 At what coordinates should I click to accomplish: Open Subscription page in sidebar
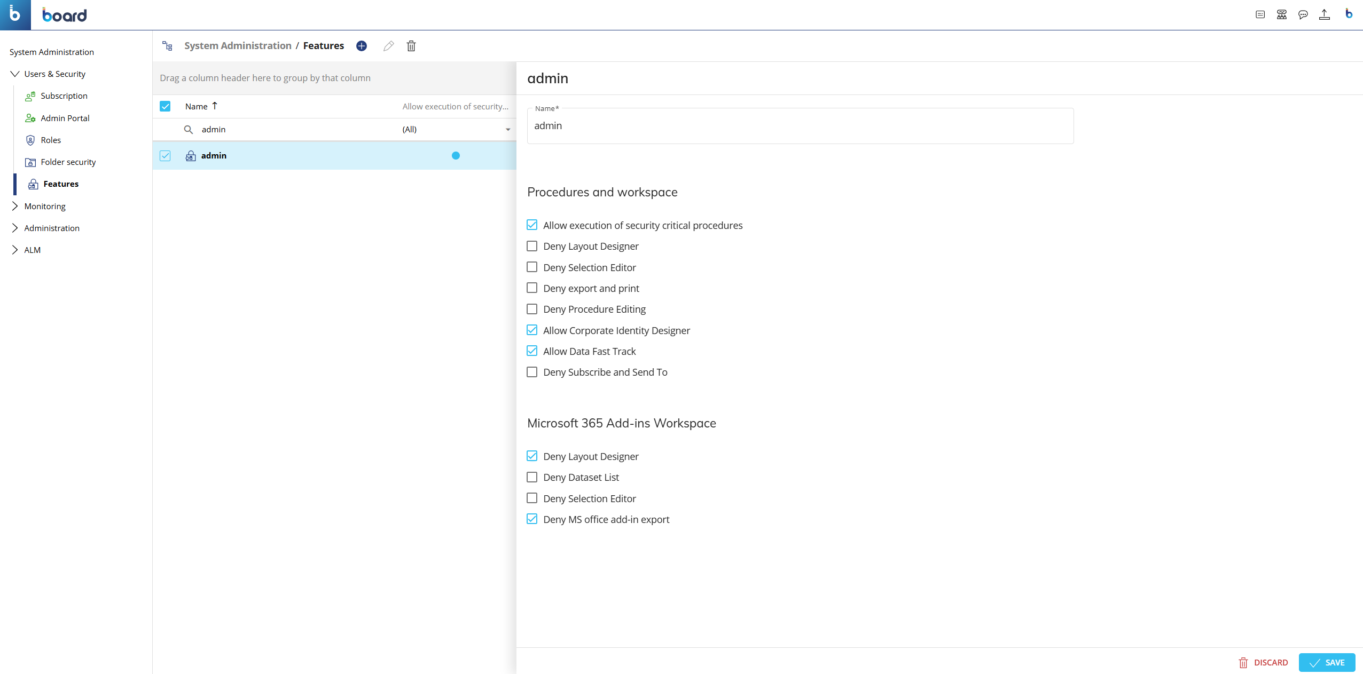pyautogui.click(x=64, y=96)
